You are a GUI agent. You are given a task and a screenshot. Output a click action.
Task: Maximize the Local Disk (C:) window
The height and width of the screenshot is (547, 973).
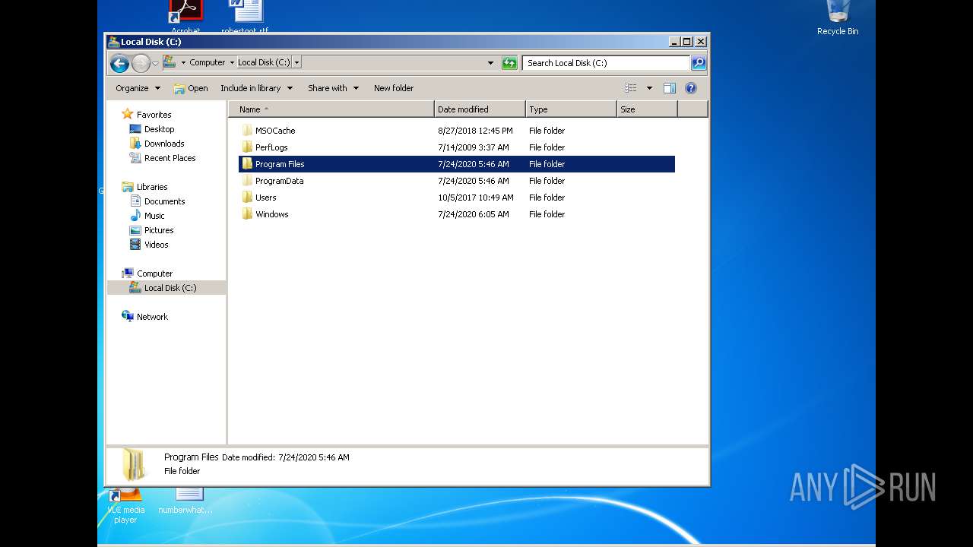pyautogui.click(x=687, y=42)
